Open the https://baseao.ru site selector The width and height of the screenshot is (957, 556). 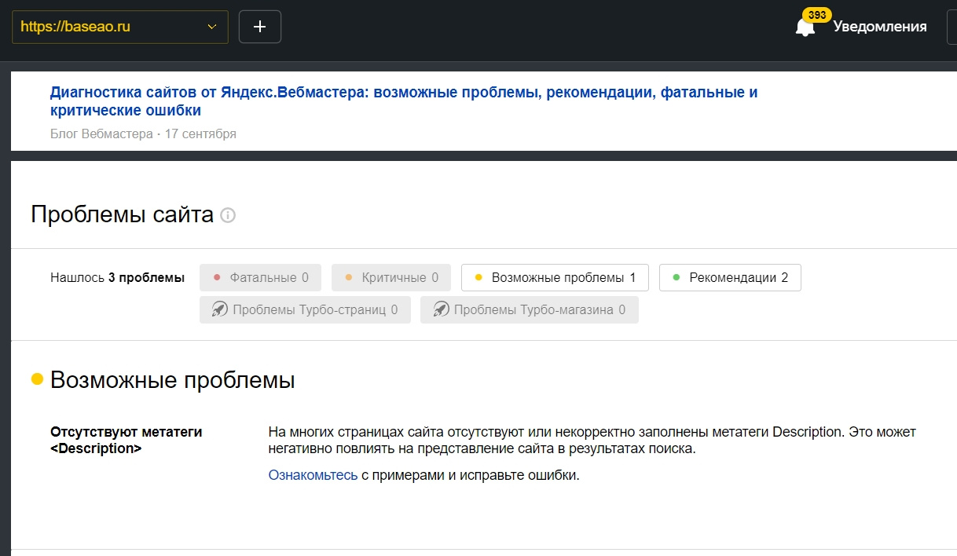pos(110,27)
